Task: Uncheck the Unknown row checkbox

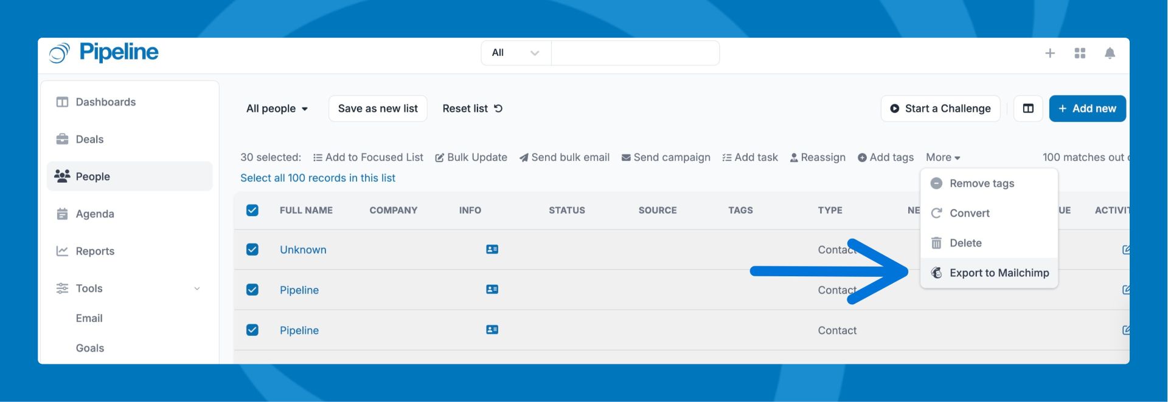Action: 252,250
